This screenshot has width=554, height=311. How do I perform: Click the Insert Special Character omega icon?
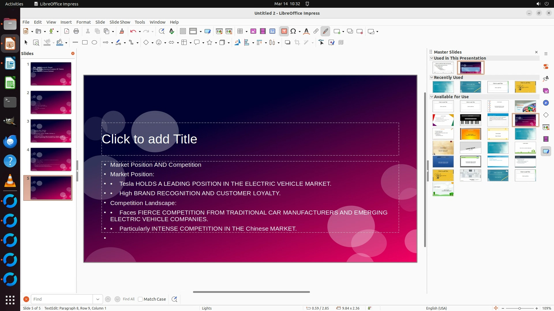click(293, 31)
